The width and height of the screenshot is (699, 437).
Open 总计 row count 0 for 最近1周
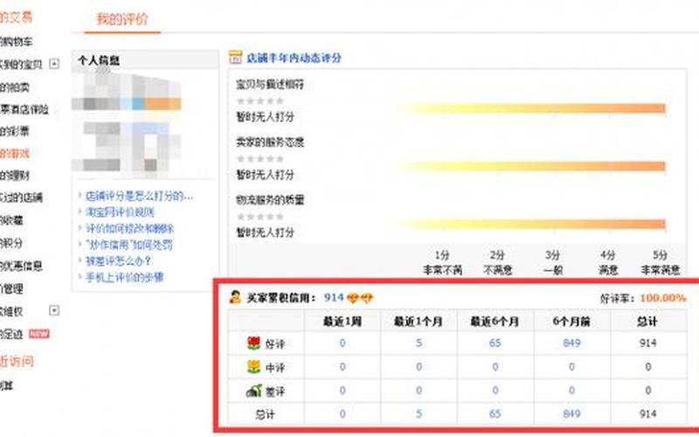343,413
